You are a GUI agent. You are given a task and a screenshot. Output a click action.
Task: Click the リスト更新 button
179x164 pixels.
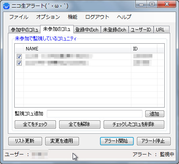[x=25, y=141]
